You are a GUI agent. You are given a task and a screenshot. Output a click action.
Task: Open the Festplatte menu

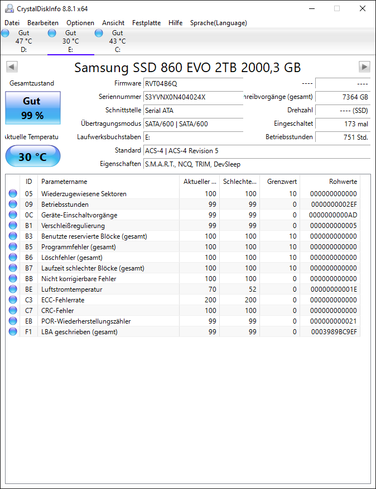(146, 23)
